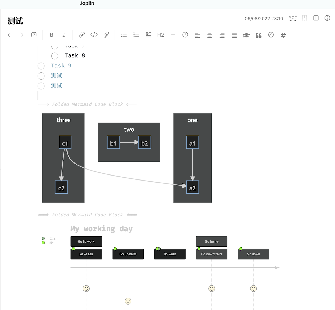Image resolution: width=335 pixels, height=310 pixels.
Task: Click smiley face under Sit down
Action: coord(253,289)
